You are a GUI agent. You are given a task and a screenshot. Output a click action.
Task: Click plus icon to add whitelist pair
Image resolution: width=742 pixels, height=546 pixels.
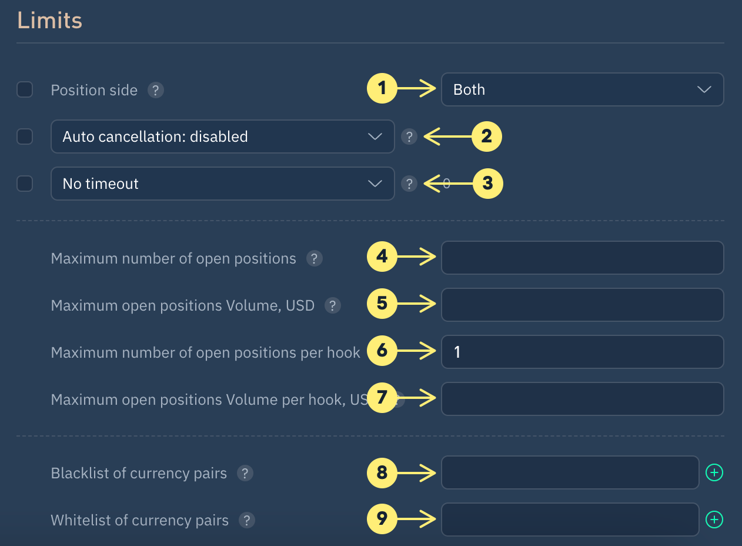(714, 520)
